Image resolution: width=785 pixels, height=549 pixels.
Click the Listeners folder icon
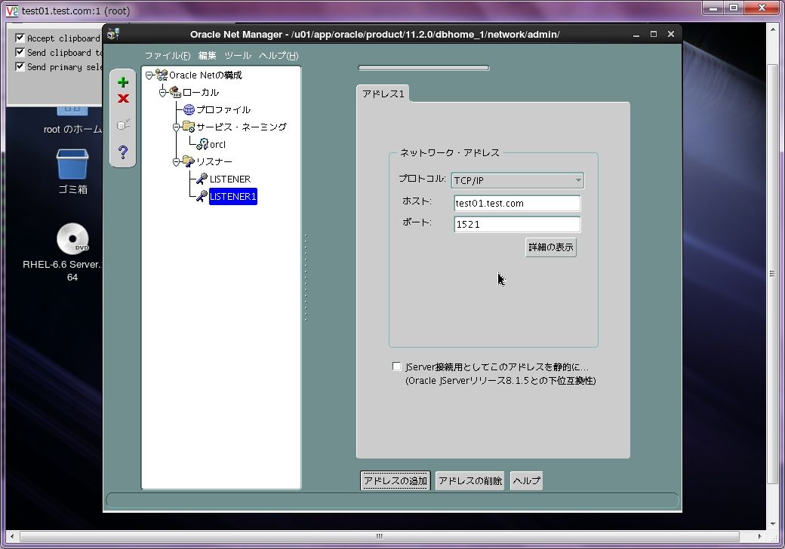[x=189, y=161]
